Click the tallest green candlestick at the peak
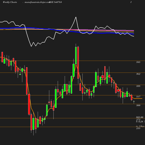This screenshot has width=145, height=145. point(76,55)
